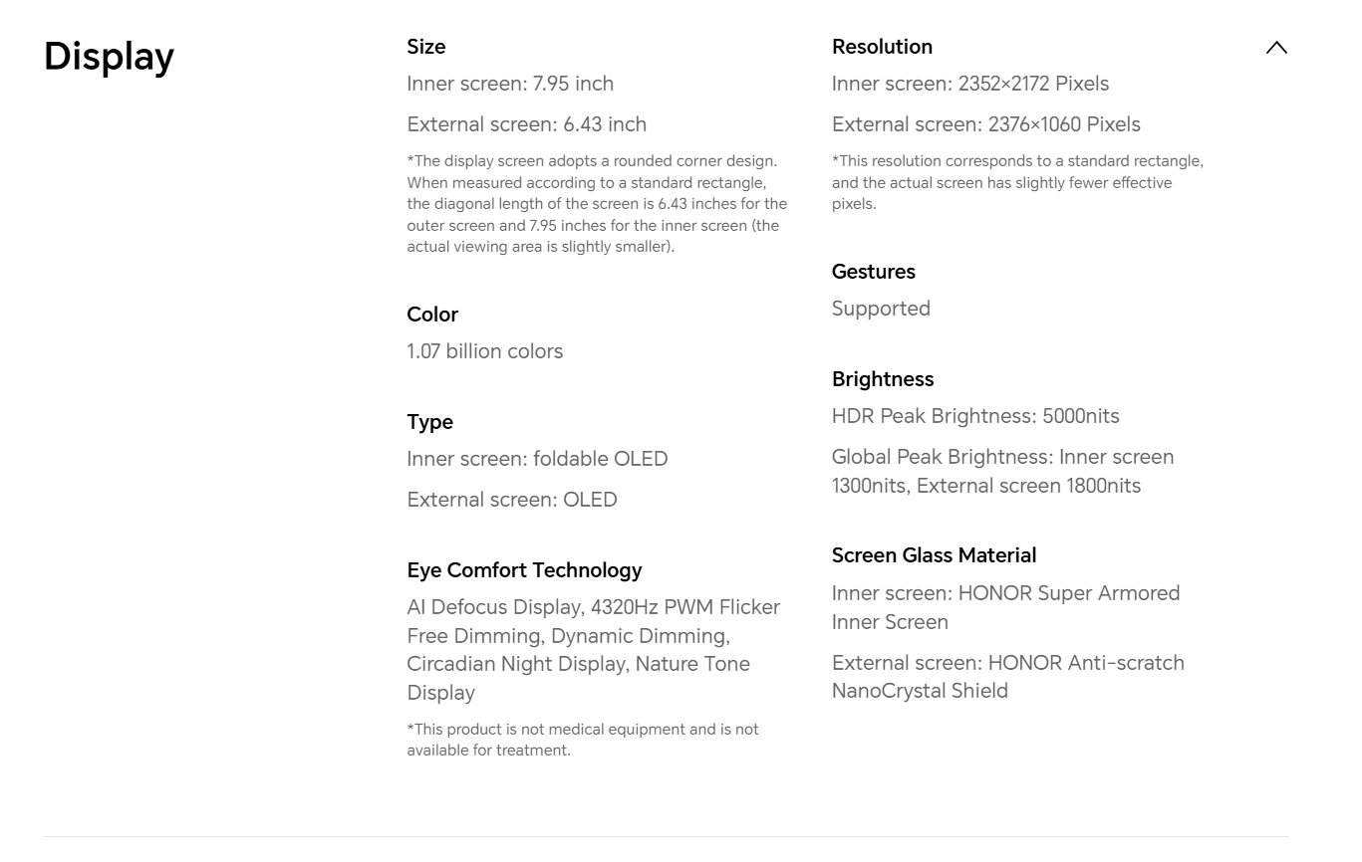
Task: Click the Color specification heading
Action: click(x=432, y=315)
